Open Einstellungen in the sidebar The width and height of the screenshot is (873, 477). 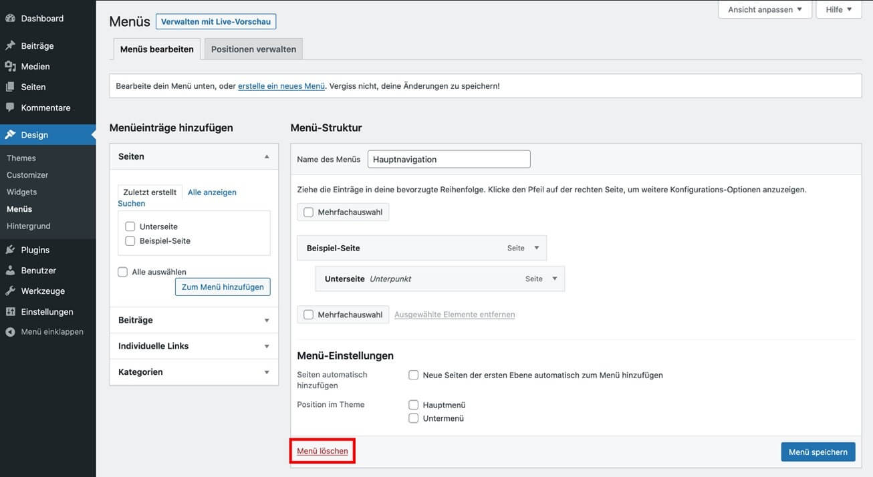[x=47, y=312]
